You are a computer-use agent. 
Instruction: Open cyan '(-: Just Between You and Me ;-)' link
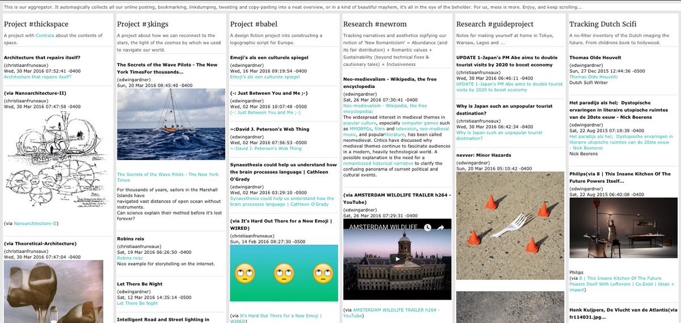[x=264, y=114]
